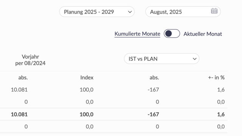Click the Index column header
The image size is (242, 136).
(x=87, y=77)
